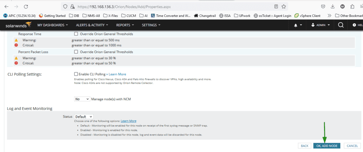Expand the REPORTS menu
The width and height of the screenshot is (363, 152).
125,25
